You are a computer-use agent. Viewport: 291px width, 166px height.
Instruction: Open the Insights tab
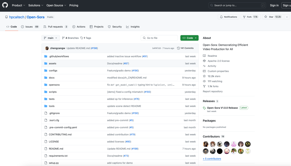click(x=133, y=27)
